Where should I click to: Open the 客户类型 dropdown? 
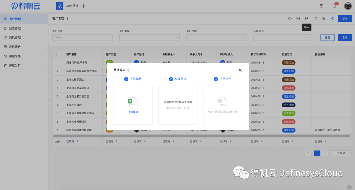pos(150,37)
